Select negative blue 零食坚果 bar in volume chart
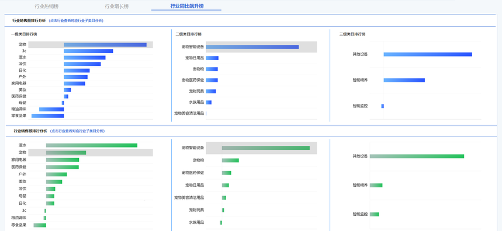 point(48,116)
